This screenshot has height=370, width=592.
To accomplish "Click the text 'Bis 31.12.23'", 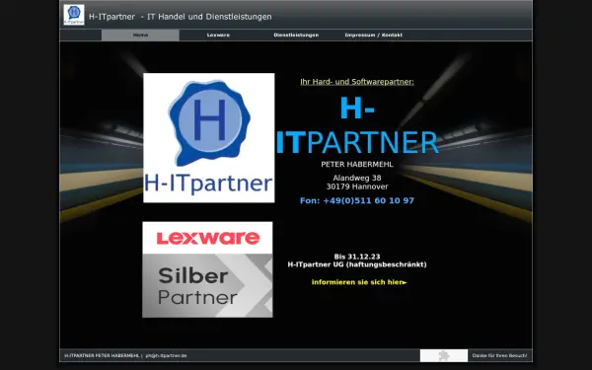I will coord(357,257).
